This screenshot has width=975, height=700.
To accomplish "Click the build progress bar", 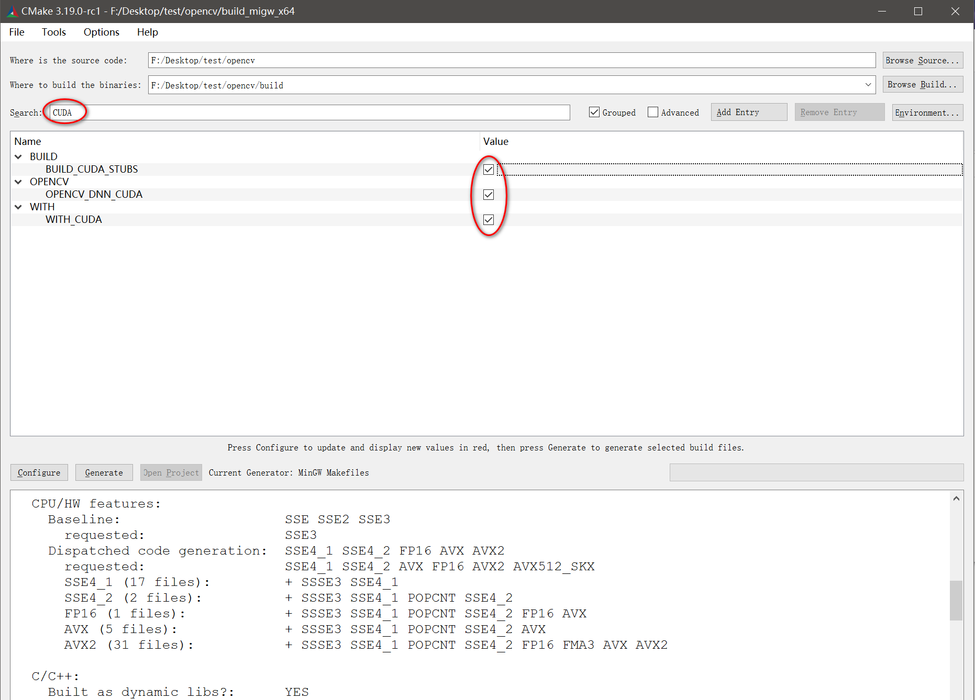I will pos(816,472).
